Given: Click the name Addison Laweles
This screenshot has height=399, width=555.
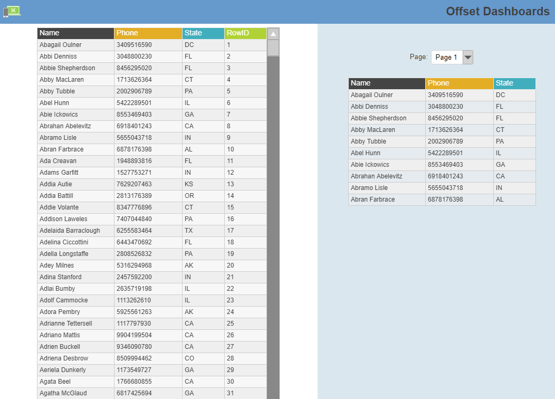Looking at the screenshot, I should tap(63, 219).
